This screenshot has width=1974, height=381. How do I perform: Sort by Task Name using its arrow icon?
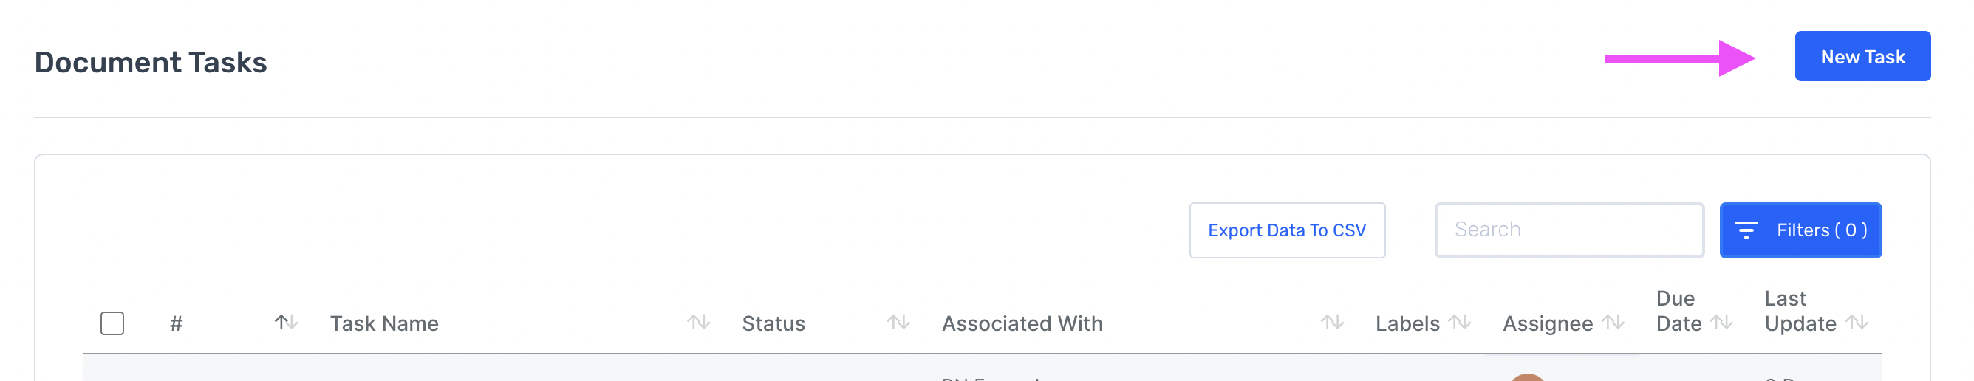coord(698,323)
